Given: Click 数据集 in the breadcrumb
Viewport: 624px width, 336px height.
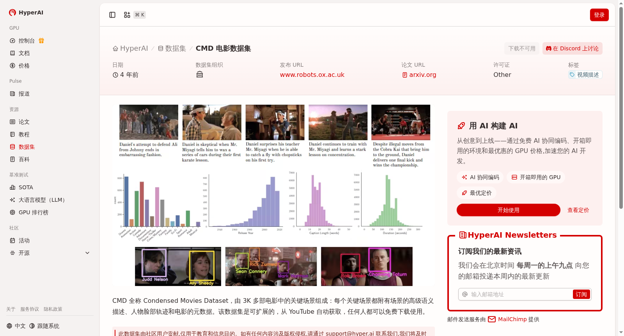Looking at the screenshot, I should (172, 48).
